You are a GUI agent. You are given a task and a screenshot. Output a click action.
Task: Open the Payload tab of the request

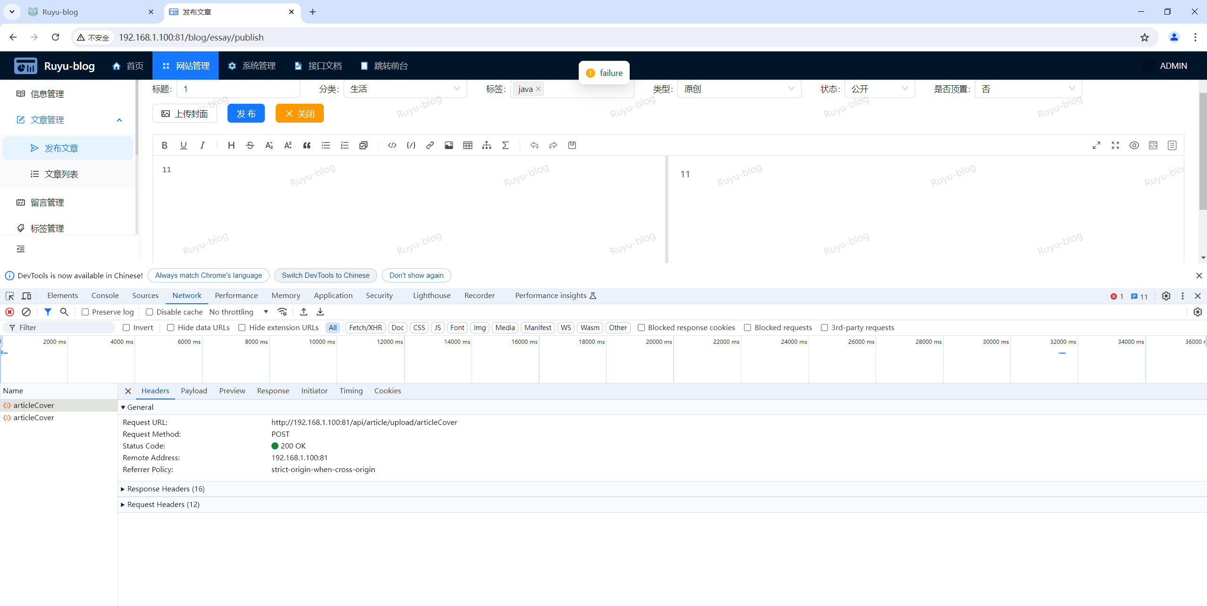194,390
